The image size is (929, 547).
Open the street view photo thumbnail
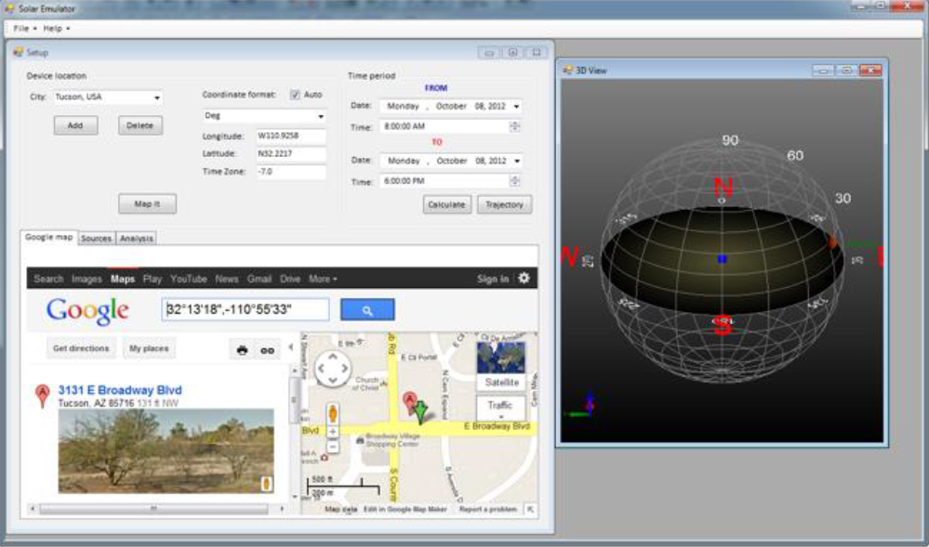tap(166, 451)
